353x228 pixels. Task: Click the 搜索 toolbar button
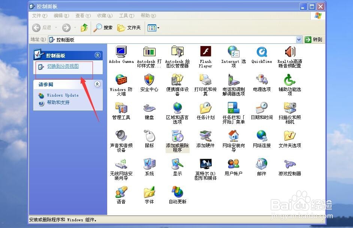[x=103, y=28]
